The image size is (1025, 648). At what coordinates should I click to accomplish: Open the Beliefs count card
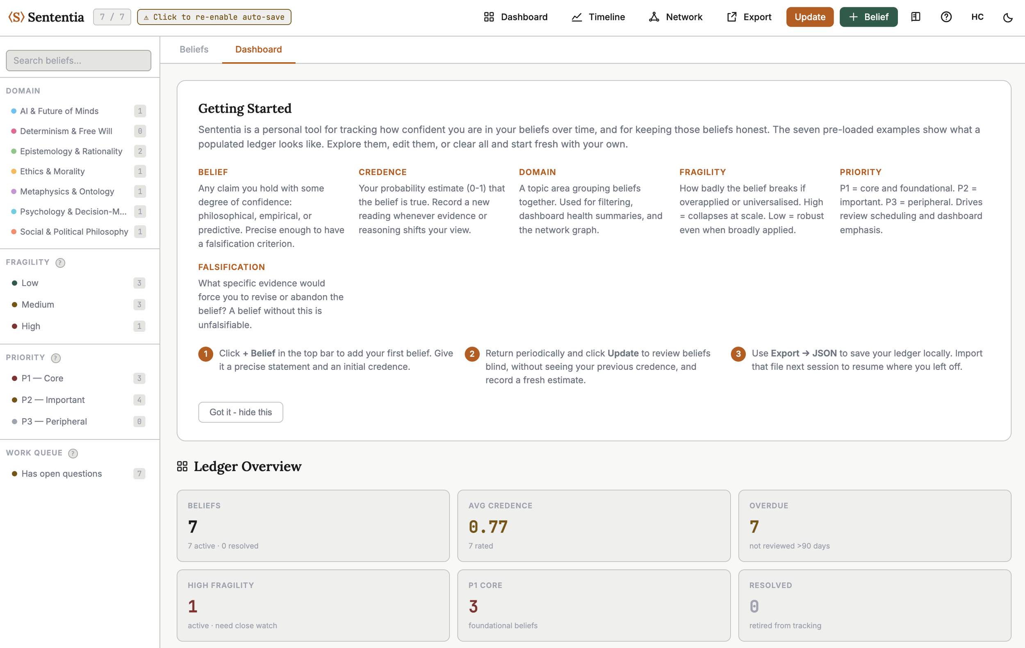coord(313,526)
